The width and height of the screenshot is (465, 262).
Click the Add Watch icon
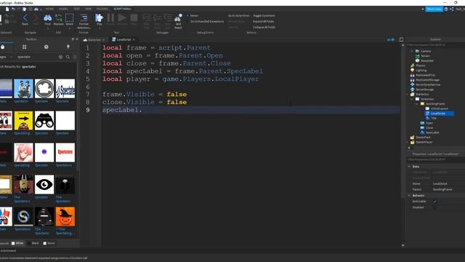click(178, 18)
